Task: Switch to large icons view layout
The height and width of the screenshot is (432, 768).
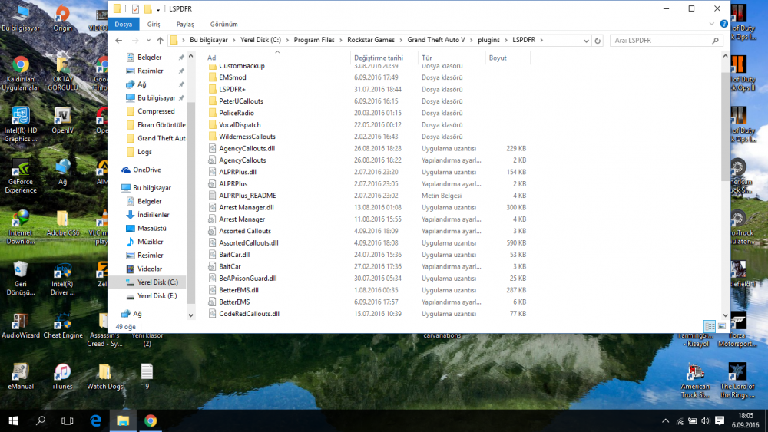Action: 722,326
